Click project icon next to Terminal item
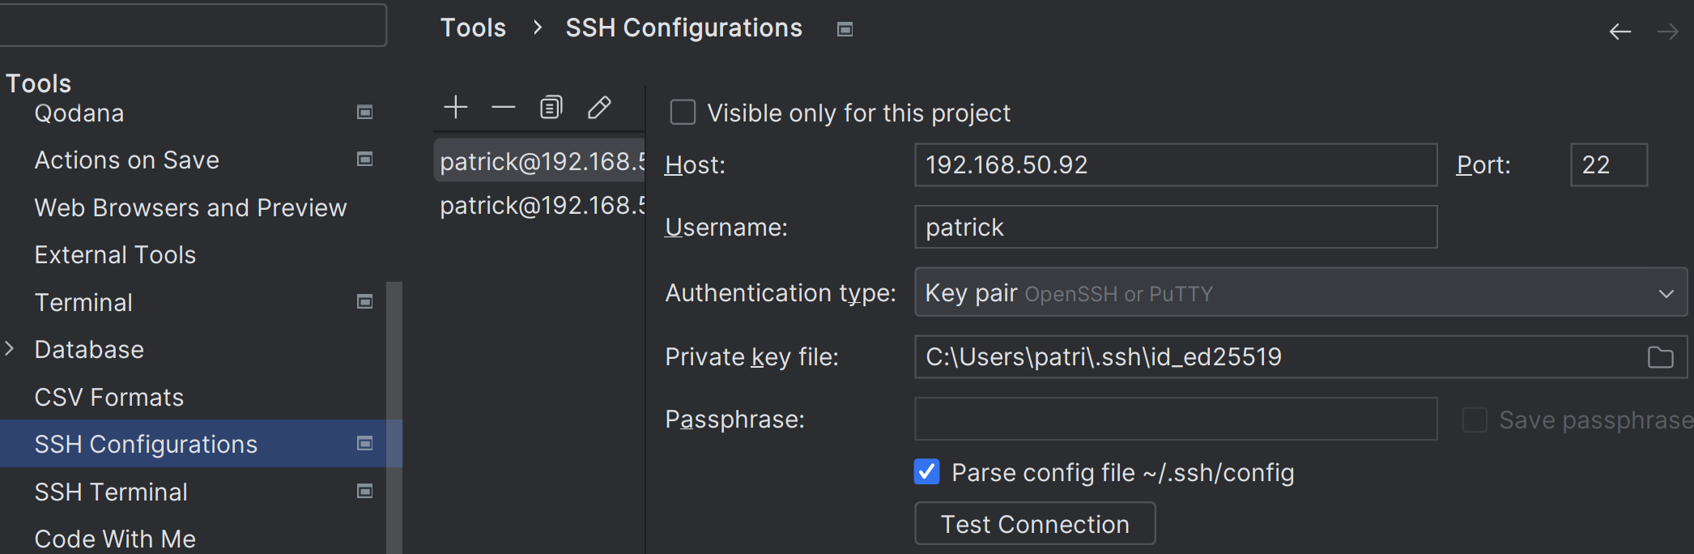This screenshot has height=554, width=1694. tap(365, 302)
